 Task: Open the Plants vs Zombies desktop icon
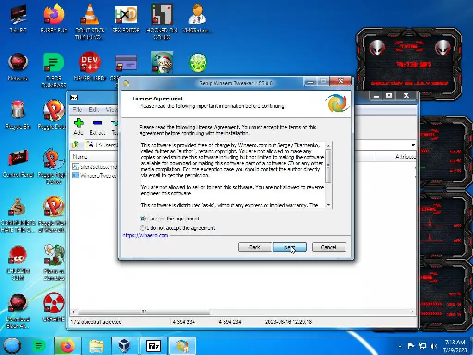54,263
